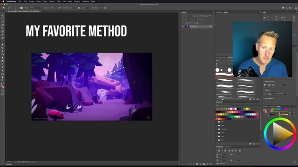Select the Move tool

(x=2, y=15)
